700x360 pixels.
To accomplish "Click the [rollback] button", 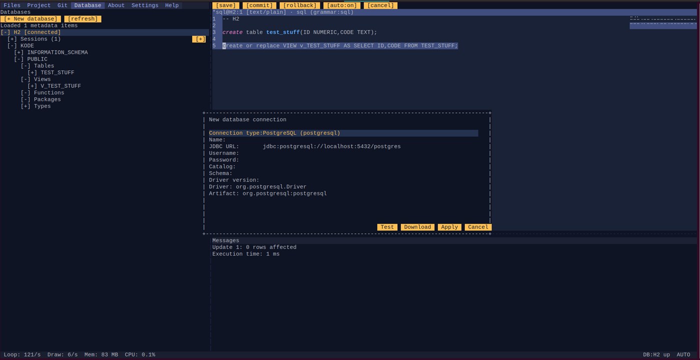I will [x=300, y=5].
